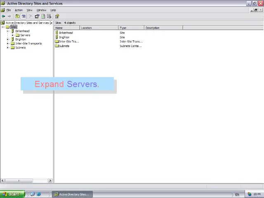Click the Help toolbar icon
Image resolution: width=264 pixels, height=198 pixels.
[x=57, y=16]
